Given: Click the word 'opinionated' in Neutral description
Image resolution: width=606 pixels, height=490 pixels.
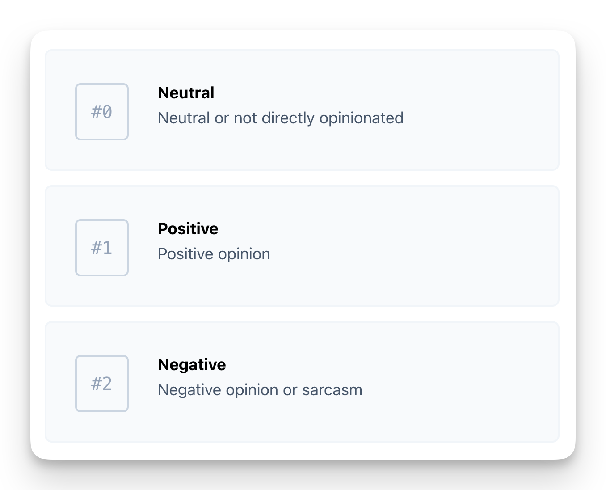Looking at the screenshot, I should coord(362,118).
